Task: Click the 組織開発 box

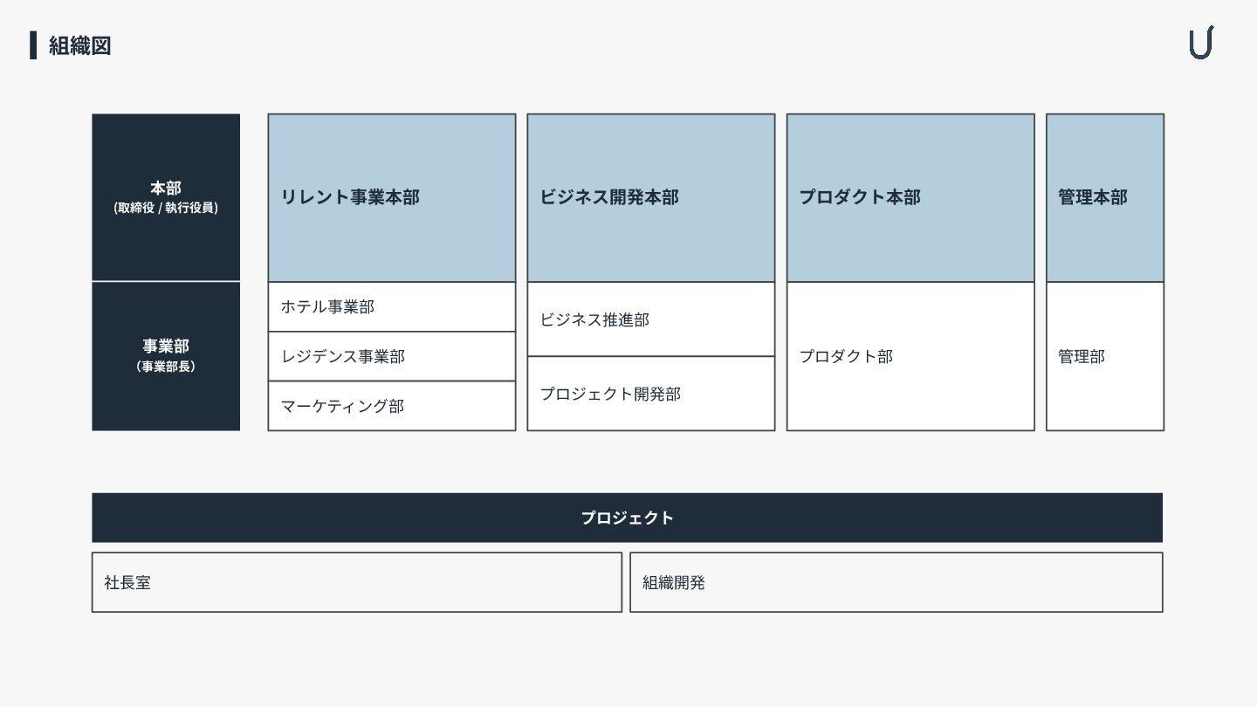Action: point(896,582)
